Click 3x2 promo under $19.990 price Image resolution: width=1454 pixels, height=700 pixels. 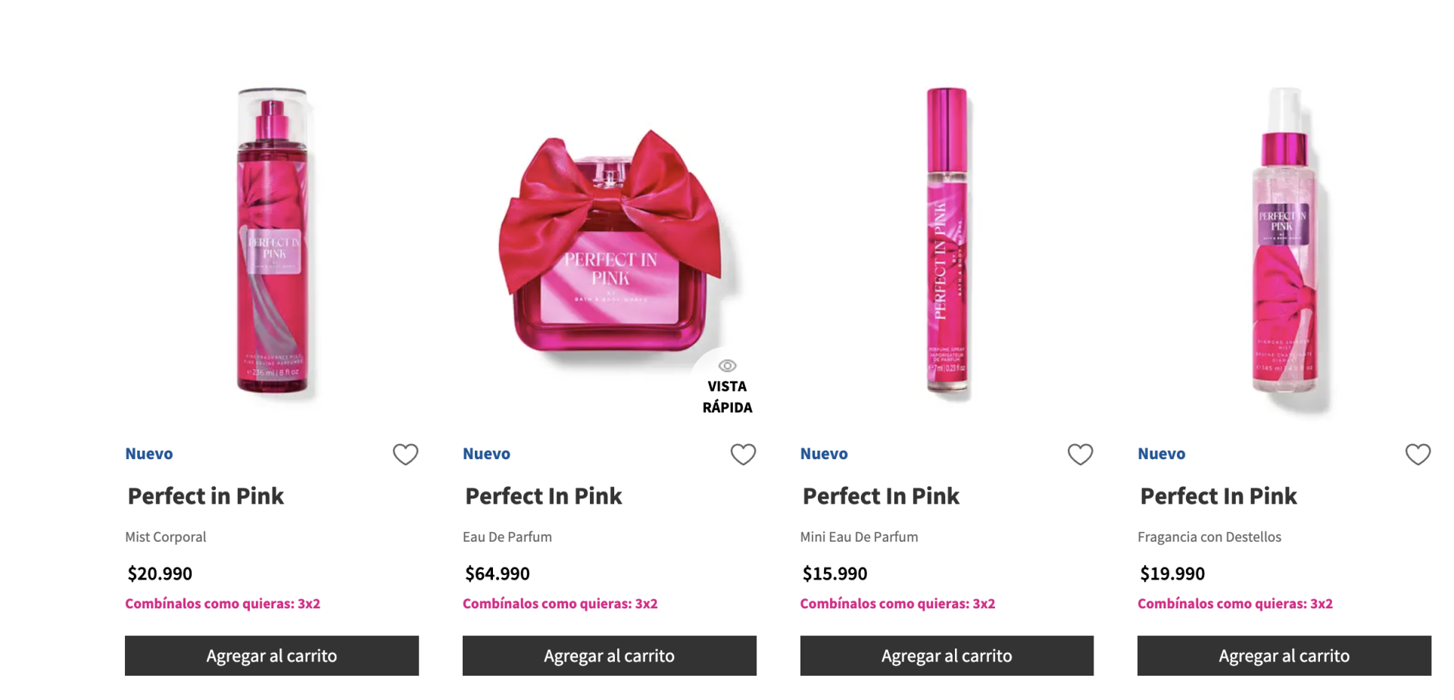point(1235,604)
